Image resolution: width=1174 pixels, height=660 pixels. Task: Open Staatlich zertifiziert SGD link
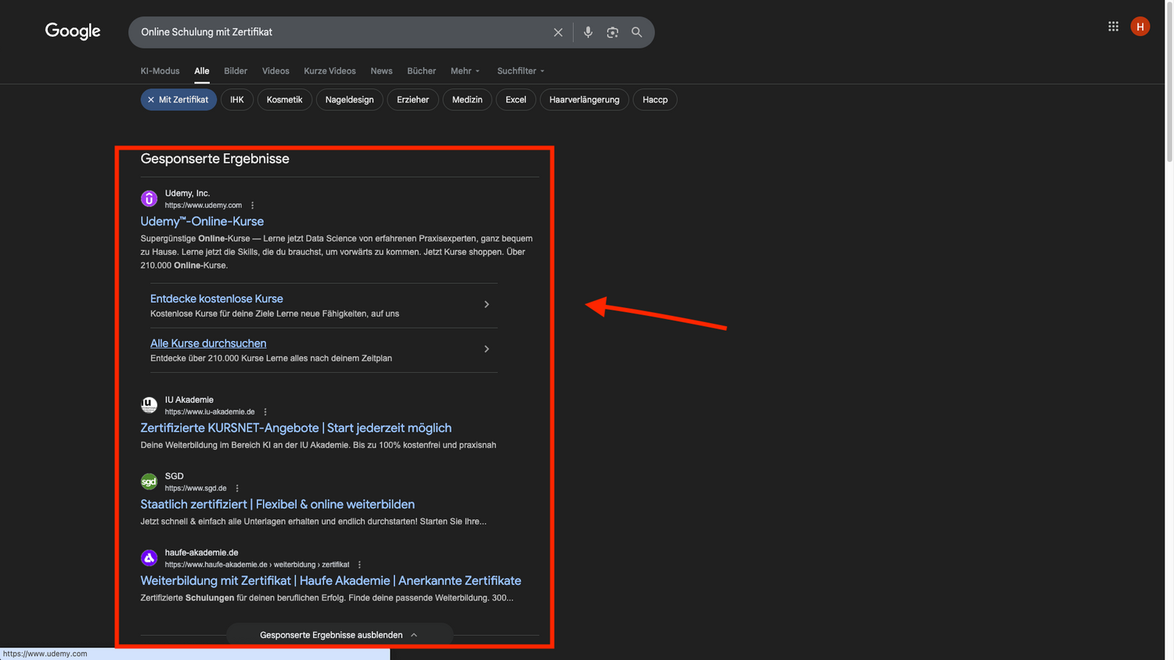tap(278, 504)
